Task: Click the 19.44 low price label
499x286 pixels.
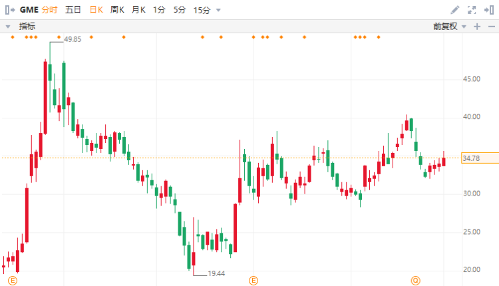Action: pos(216,273)
